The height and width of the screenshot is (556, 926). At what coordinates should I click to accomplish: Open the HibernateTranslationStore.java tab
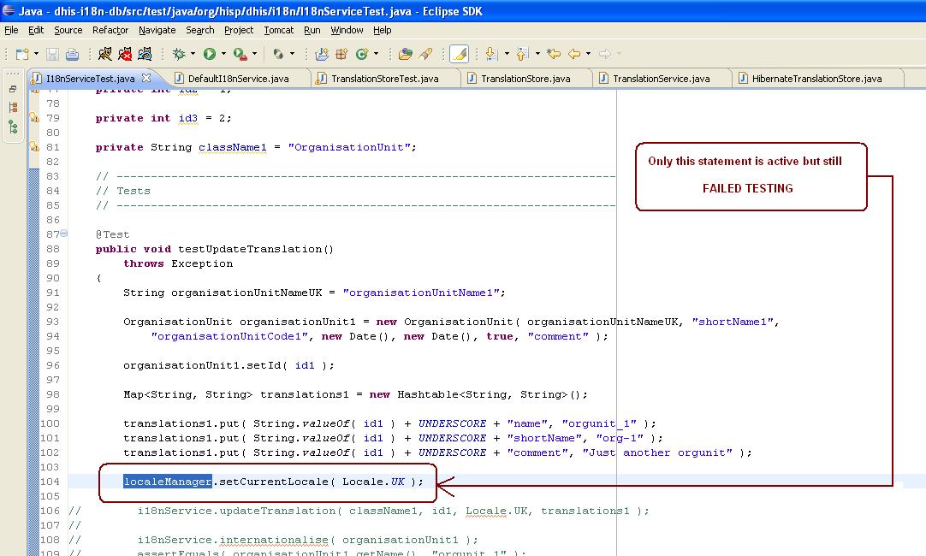(816, 79)
